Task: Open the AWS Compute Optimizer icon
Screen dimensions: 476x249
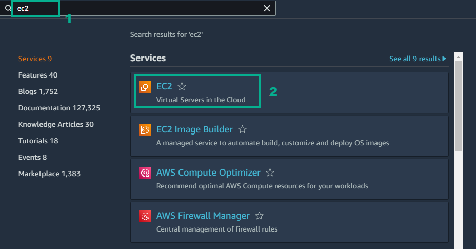Action: [x=145, y=173]
